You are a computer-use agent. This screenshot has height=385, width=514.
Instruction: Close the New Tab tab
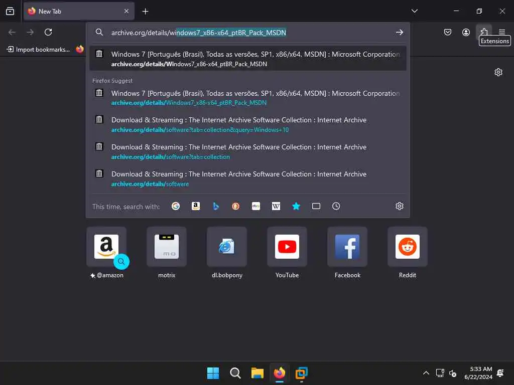(126, 11)
